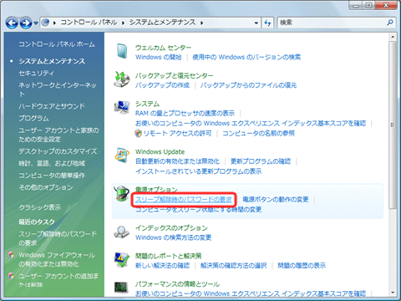The height and width of the screenshot is (301, 401).
Task: Open the recent pages dropdown arrow
Action: point(36,23)
